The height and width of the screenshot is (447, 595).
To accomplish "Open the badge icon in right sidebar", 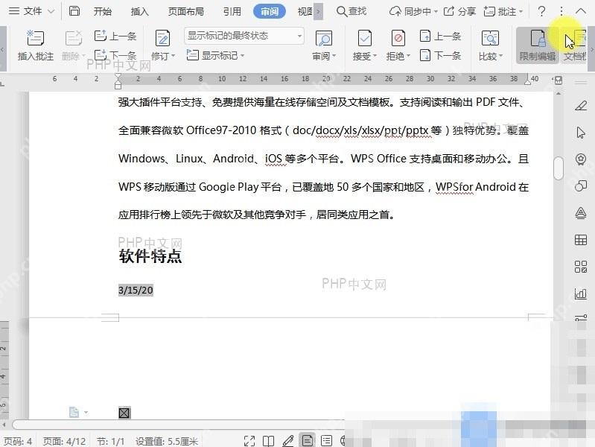I will coord(581,159).
